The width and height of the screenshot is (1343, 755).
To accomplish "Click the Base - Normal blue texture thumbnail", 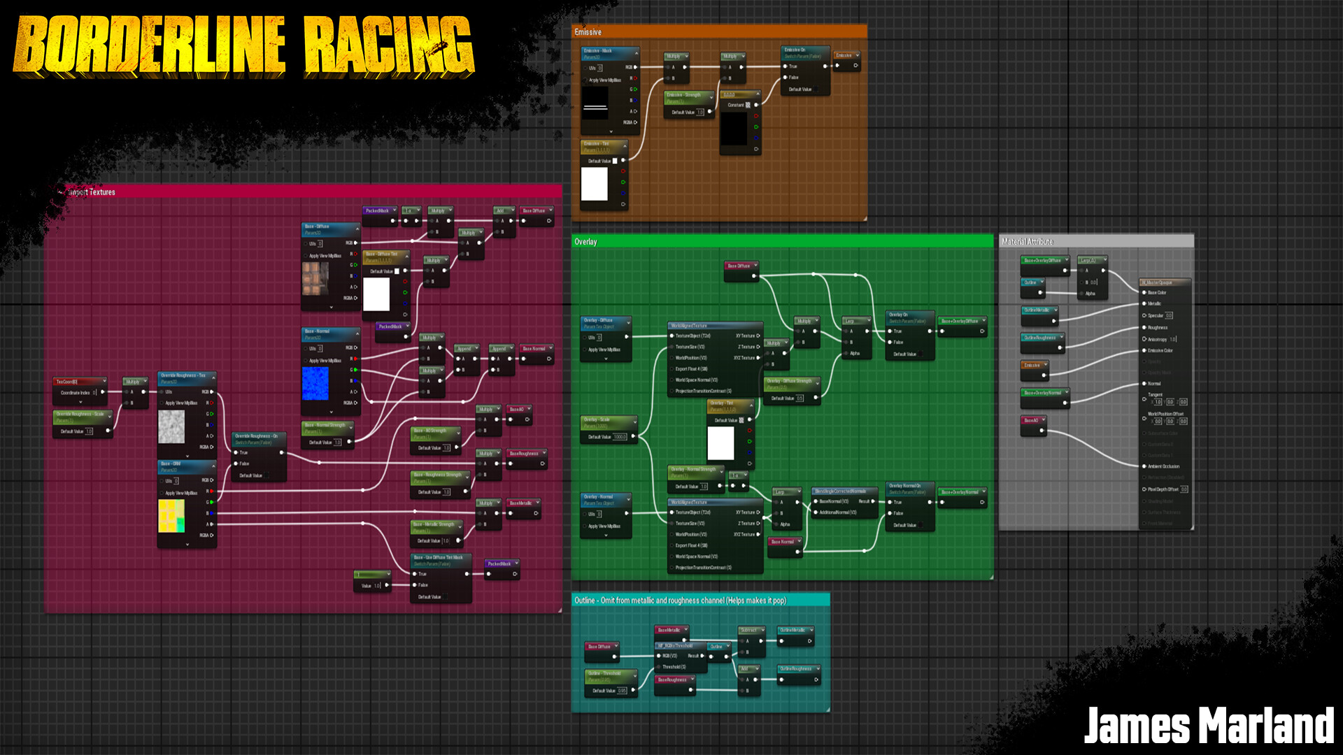I will (315, 383).
